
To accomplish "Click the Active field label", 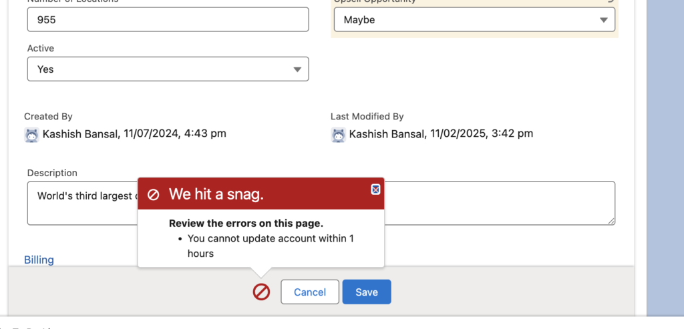I will [x=41, y=49].
